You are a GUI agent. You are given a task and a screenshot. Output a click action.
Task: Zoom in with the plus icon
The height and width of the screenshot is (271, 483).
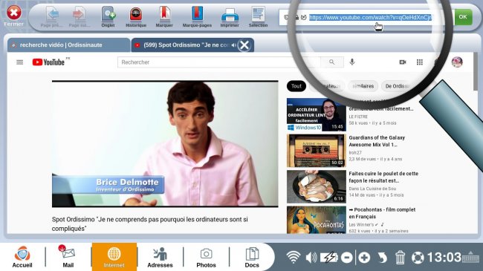click(x=364, y=258)
